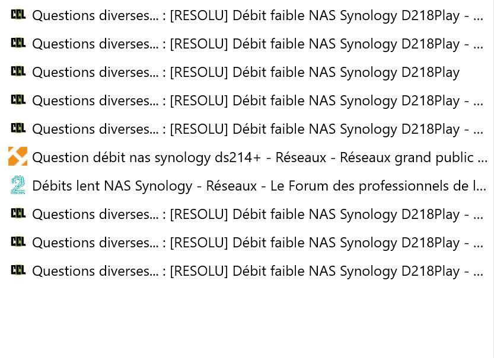Open 'Débits lent NAS Synology - Réseaux' entry
Viewport: 494px width, 358px height.
(259, 186)
